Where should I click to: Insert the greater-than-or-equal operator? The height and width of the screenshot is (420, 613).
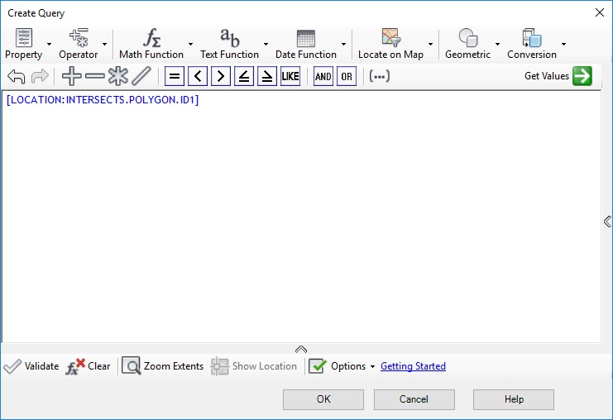[x=267, y=76]
